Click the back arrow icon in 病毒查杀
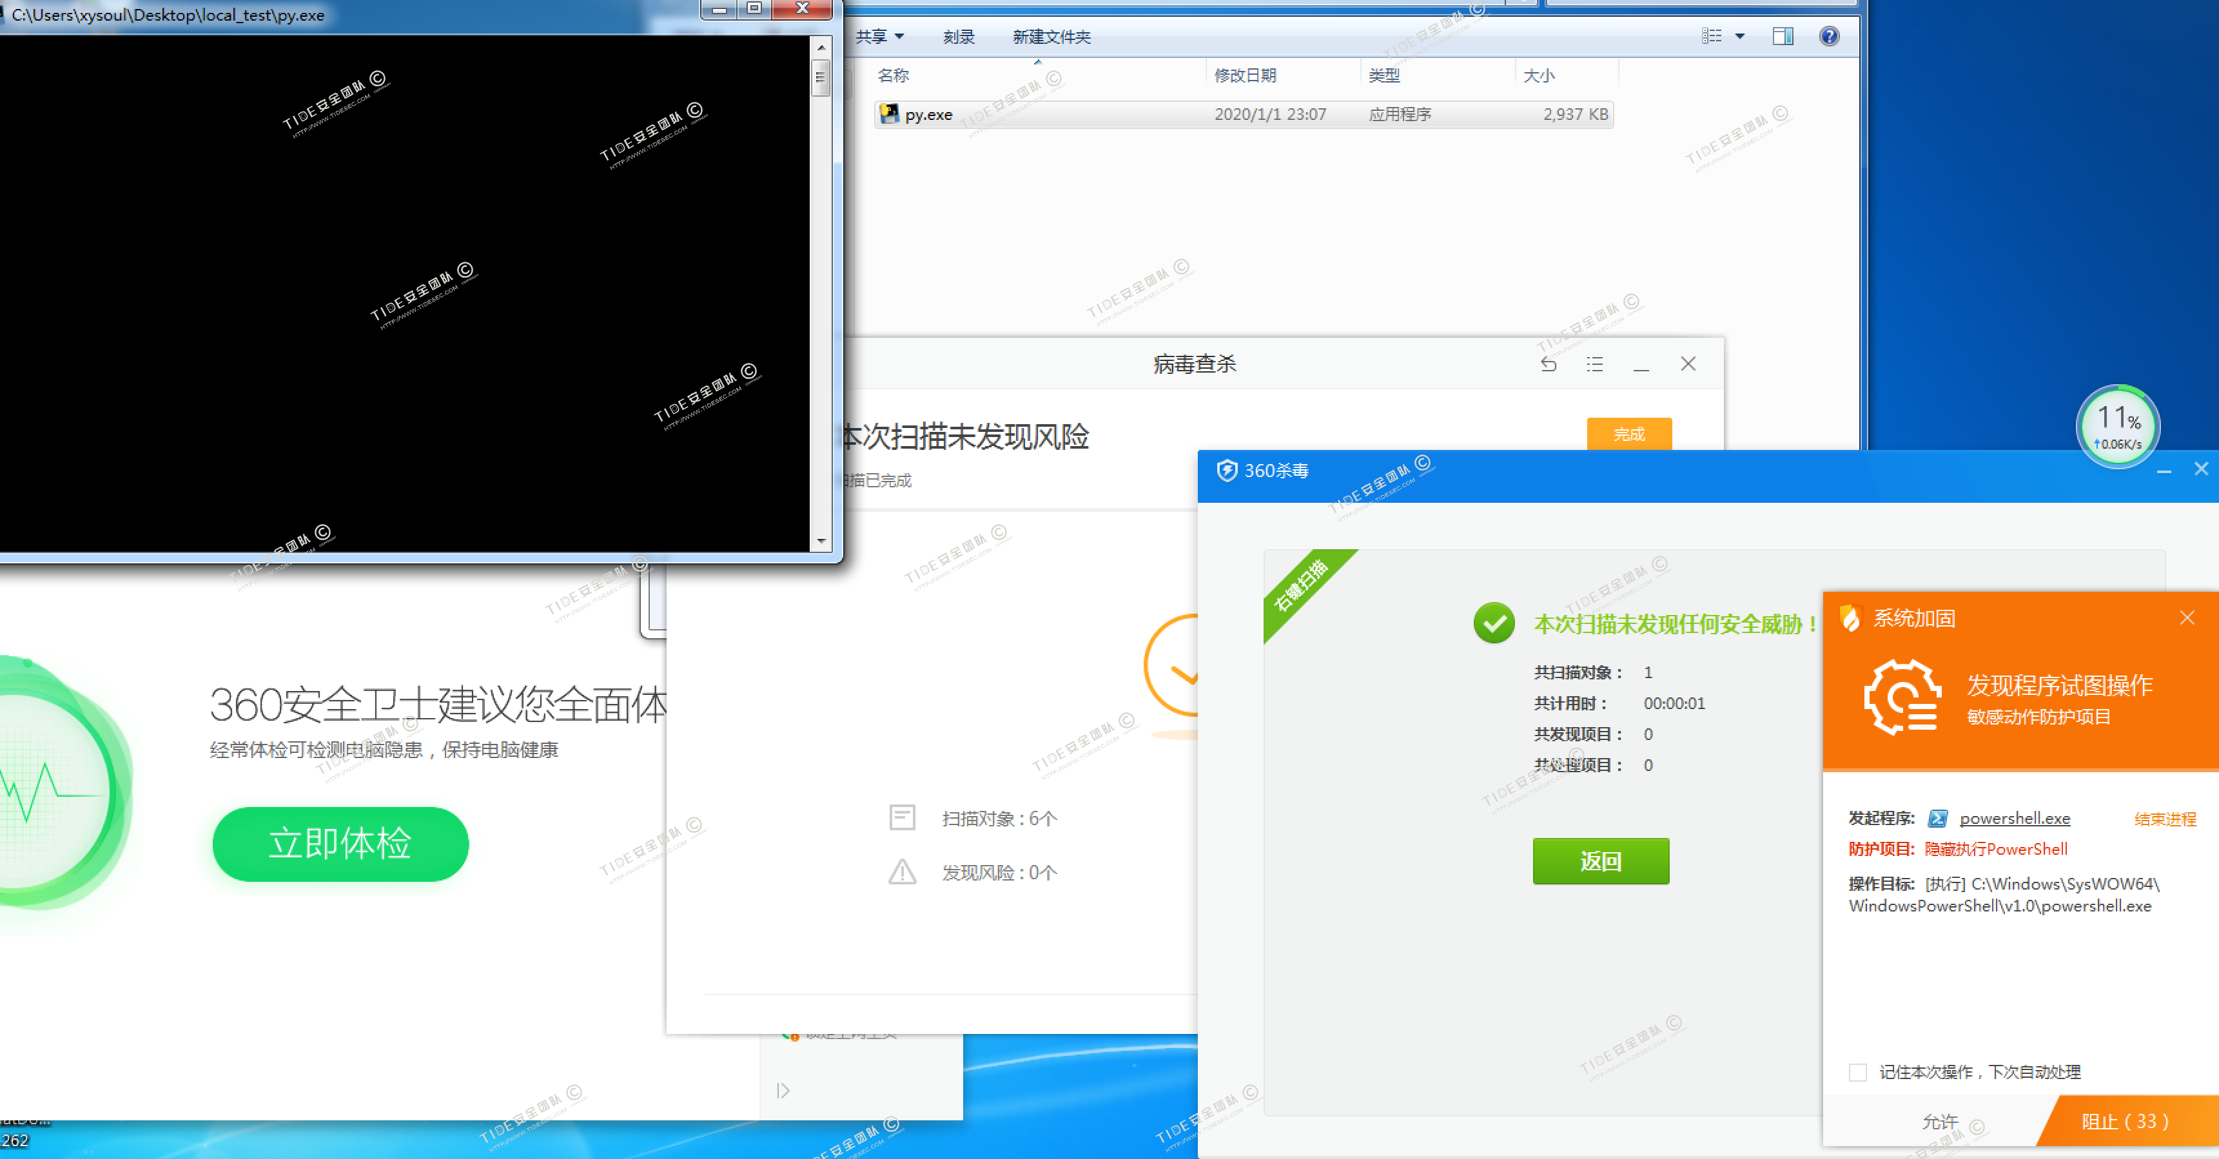Image resolution: width=2219 pixels, height=1159 pixels. 1548,364
